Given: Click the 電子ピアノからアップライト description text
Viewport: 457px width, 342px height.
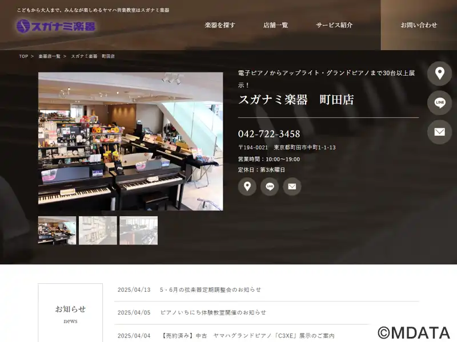Looking at the screenshot, I should (326, 79).
